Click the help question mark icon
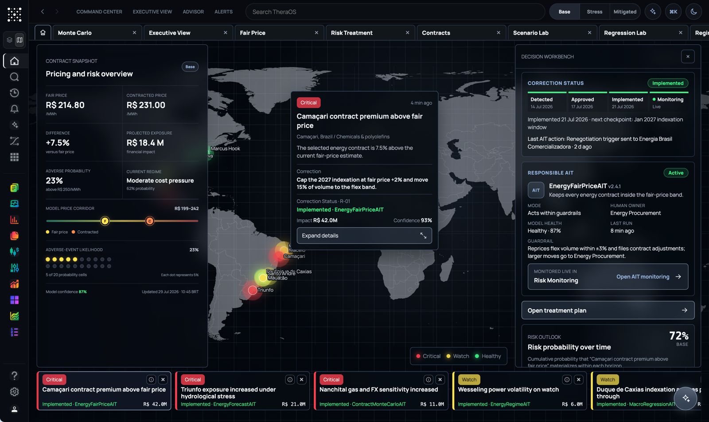The height and width of the screenshot is (422, 709). point(14,376)
